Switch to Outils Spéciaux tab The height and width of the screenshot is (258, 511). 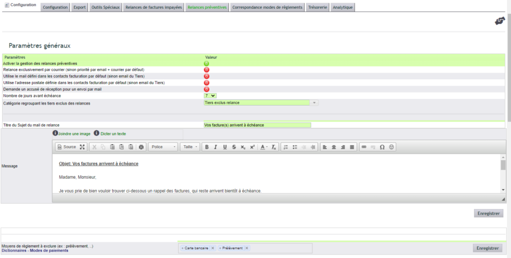(x=106, y=7)
